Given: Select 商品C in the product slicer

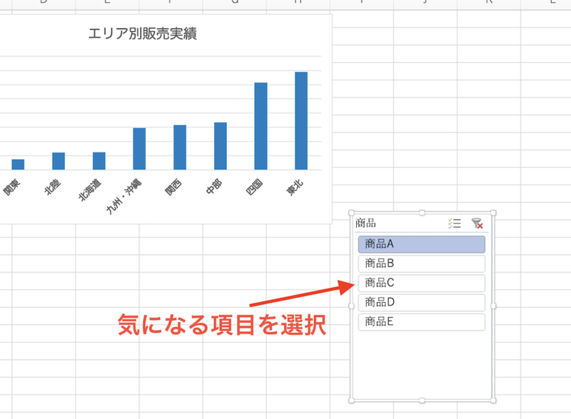Looking at the screenshot, I should click(x=421, y=282).
